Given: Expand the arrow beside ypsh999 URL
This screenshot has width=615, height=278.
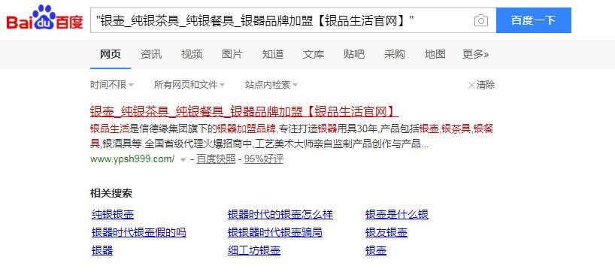Looking at the screenshot, I should [183, 159].
